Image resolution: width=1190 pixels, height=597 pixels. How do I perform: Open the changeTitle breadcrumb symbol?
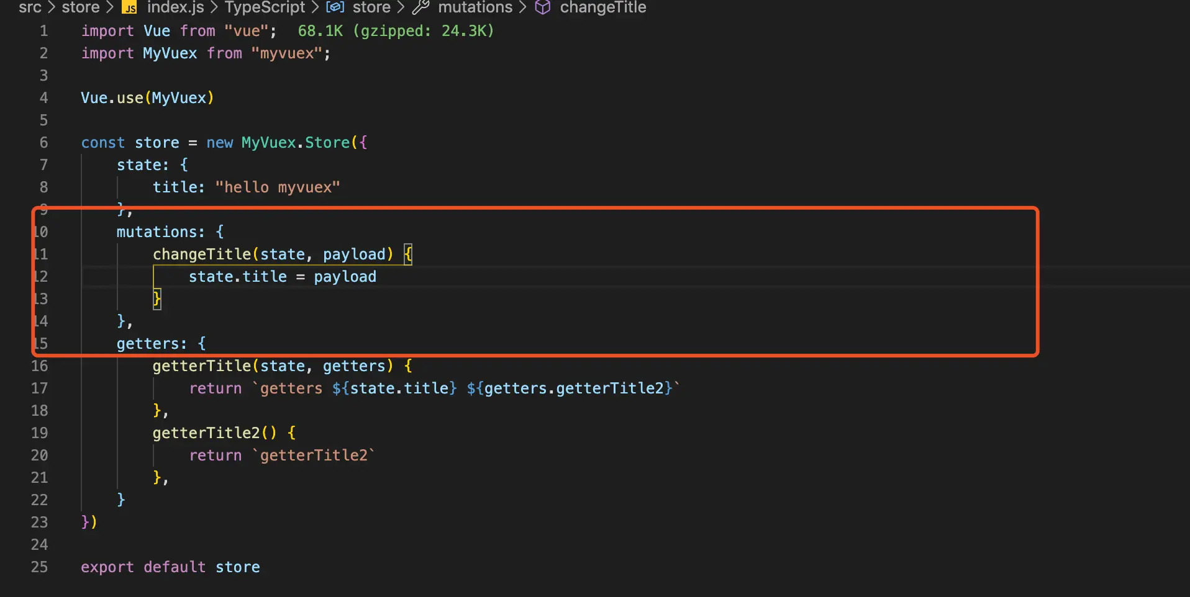603,7
